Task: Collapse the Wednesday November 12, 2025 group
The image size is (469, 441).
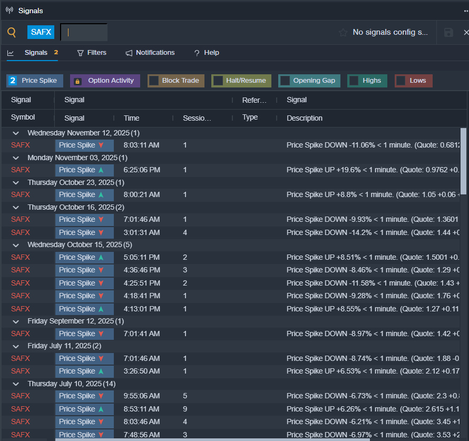Action: 16,133
